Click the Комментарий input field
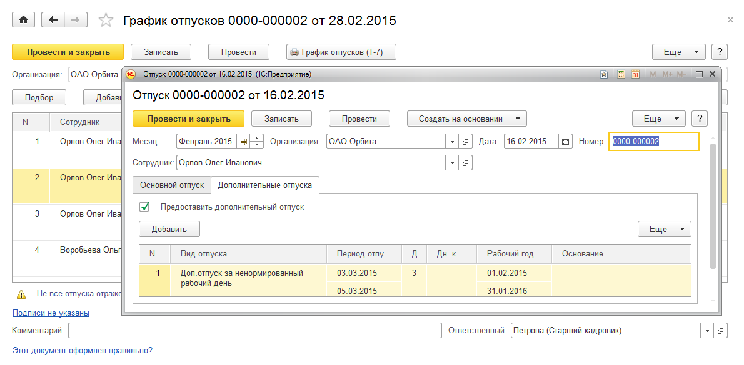 coord(254,331)
